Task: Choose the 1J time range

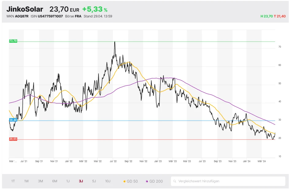Action: [68, 181]
